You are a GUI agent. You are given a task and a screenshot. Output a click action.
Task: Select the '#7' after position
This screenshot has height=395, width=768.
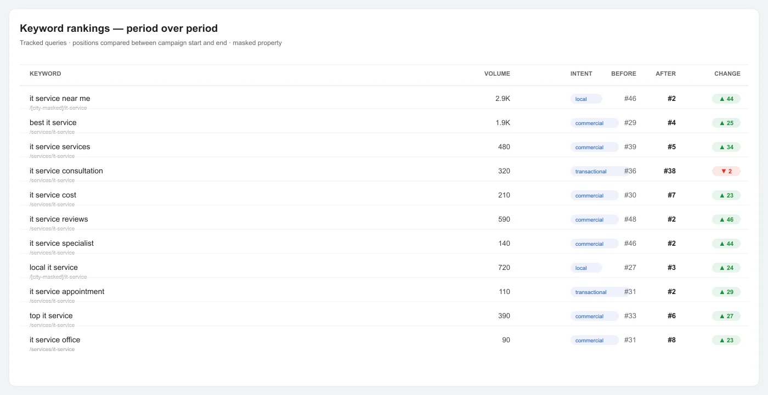[x=671, y=195]
